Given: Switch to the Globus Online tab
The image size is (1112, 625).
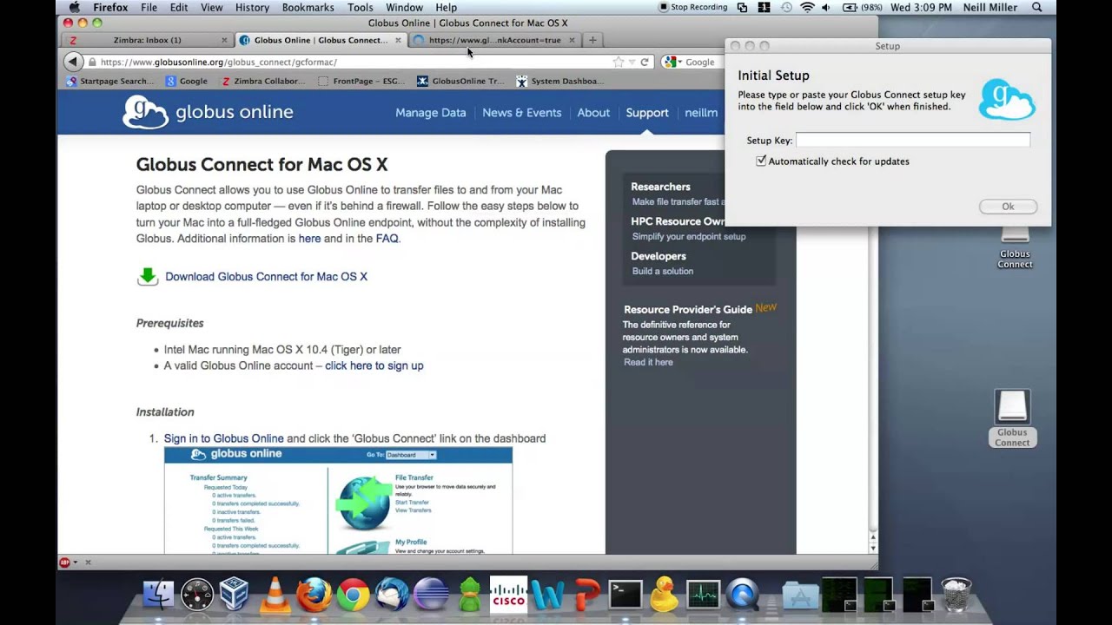Looking at the screenshot, I should click(321, 40).
